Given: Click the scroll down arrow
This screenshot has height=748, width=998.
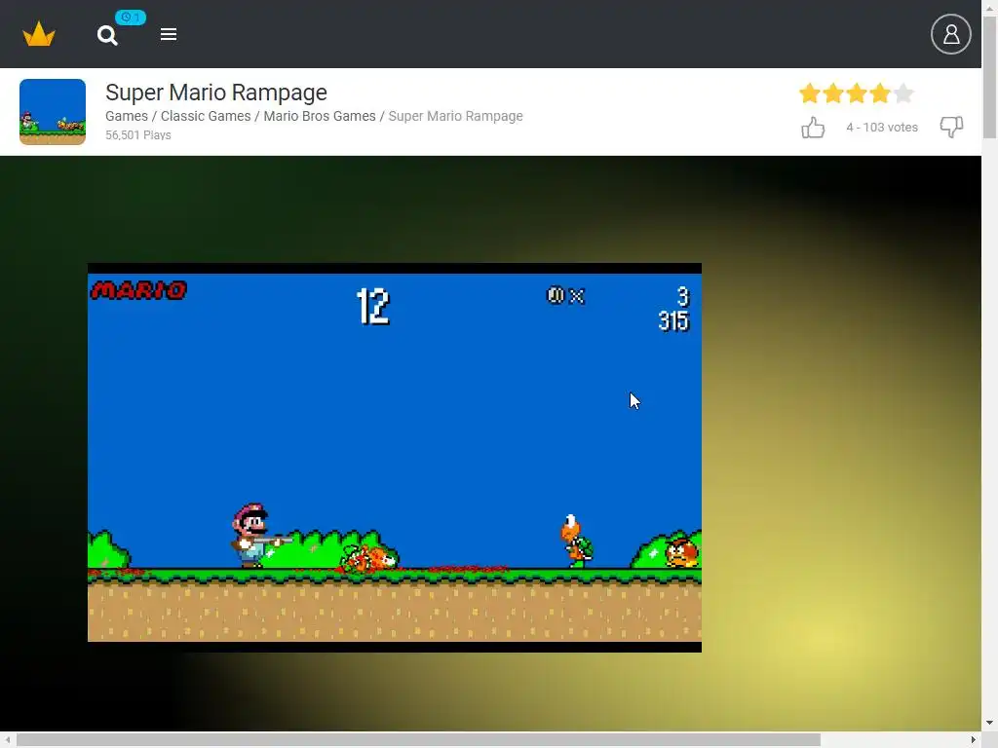Looking at the screenshot, I should click(990, 724).
